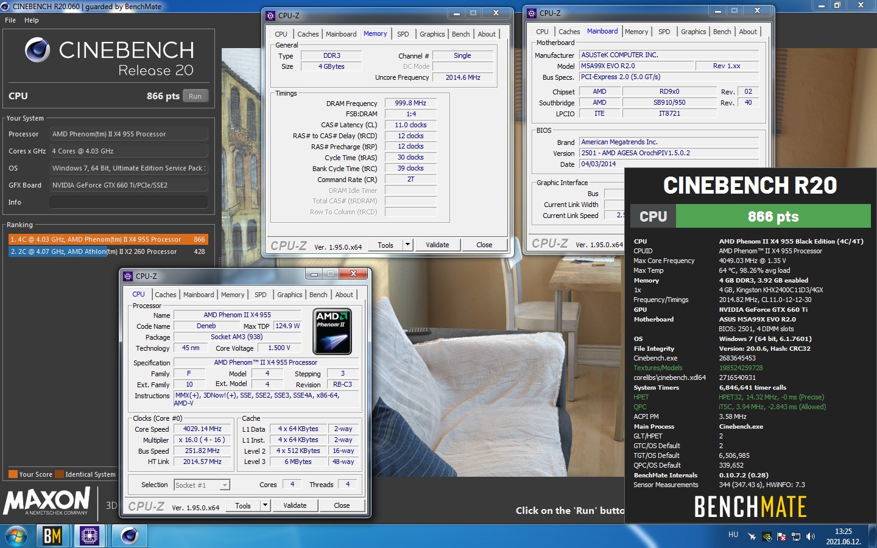
Task: Open BenchMate from the taskbar
Action: coord(52,536)
